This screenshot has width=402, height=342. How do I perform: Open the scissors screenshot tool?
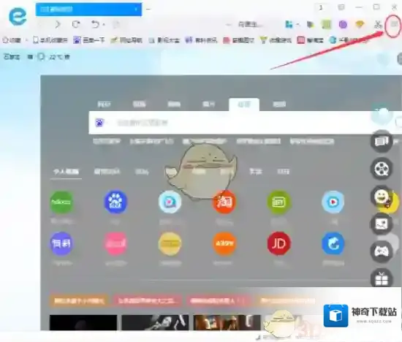pyautogui.click(x=378, y=25)
